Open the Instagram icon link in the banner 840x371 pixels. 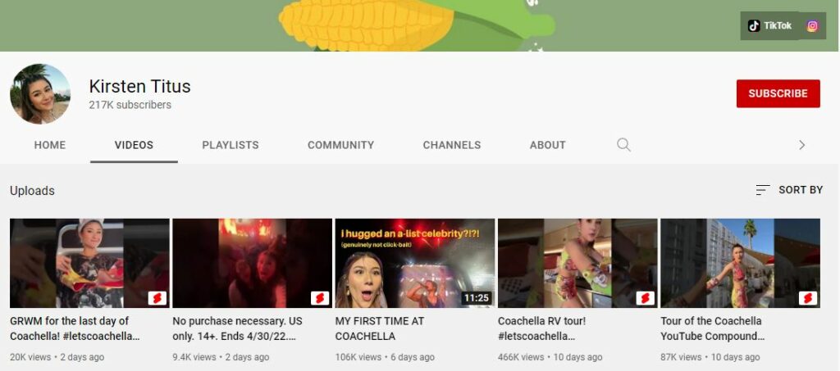tap(812, 25)
